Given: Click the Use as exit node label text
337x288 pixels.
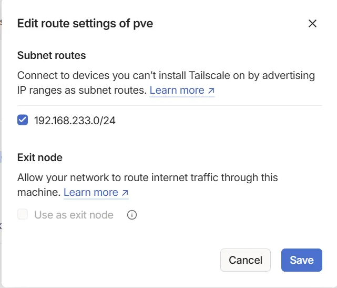Looking at the screenshot, I should 74,215.
